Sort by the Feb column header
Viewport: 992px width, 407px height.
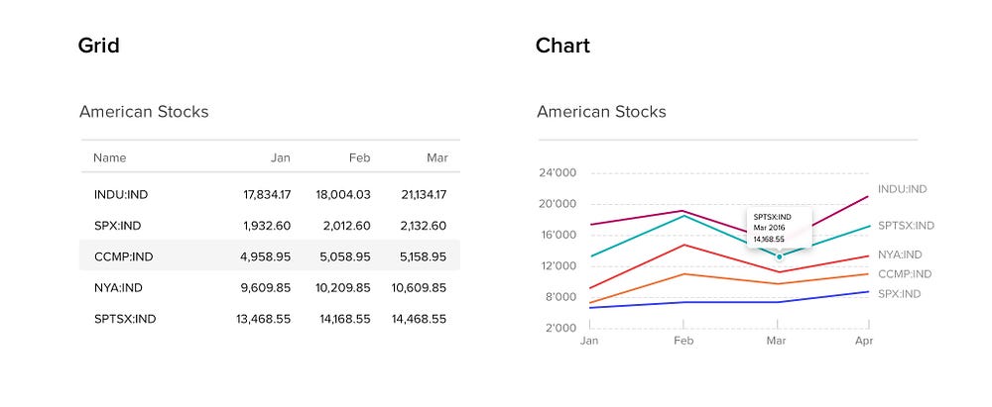pos(359,157)
